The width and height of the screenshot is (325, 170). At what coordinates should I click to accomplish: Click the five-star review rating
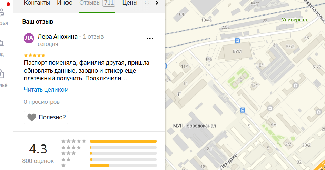(x=35, y=55)
